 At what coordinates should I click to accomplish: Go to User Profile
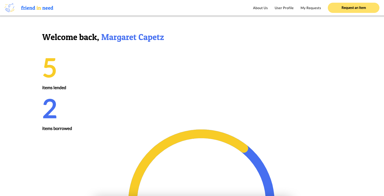[x=284, y=8]
